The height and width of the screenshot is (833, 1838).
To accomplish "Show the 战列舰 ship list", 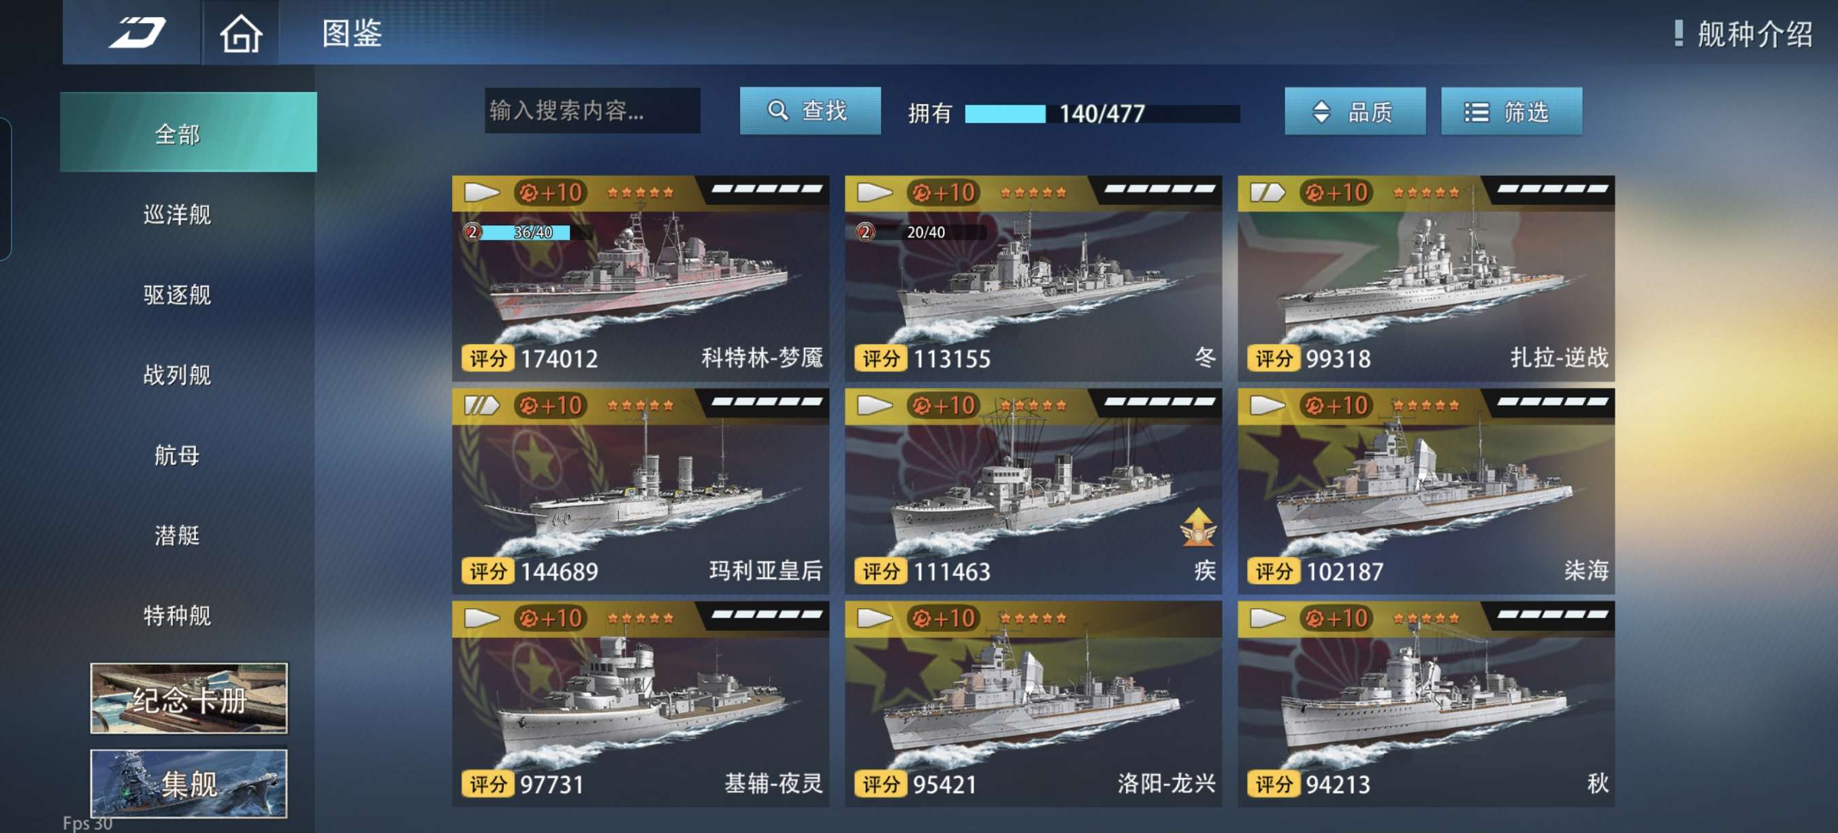I will click(177, 374).
